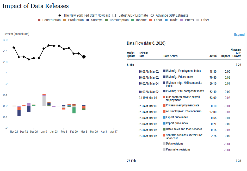The height and width of the screenshot is (171, 247).
Task: Toggle the Production legend item
Action: coord(65,20)
